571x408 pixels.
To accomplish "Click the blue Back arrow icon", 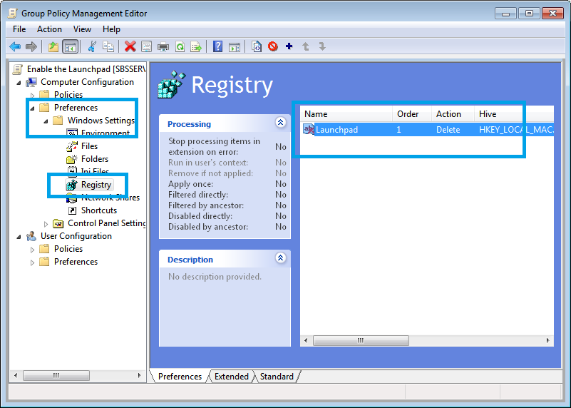I will (x=14, y=46).
